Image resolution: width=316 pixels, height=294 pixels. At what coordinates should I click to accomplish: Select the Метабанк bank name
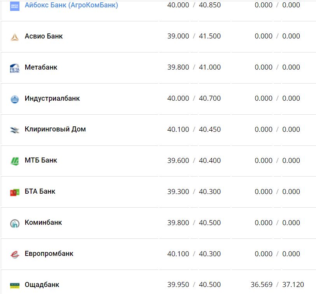tap(41, 67)
